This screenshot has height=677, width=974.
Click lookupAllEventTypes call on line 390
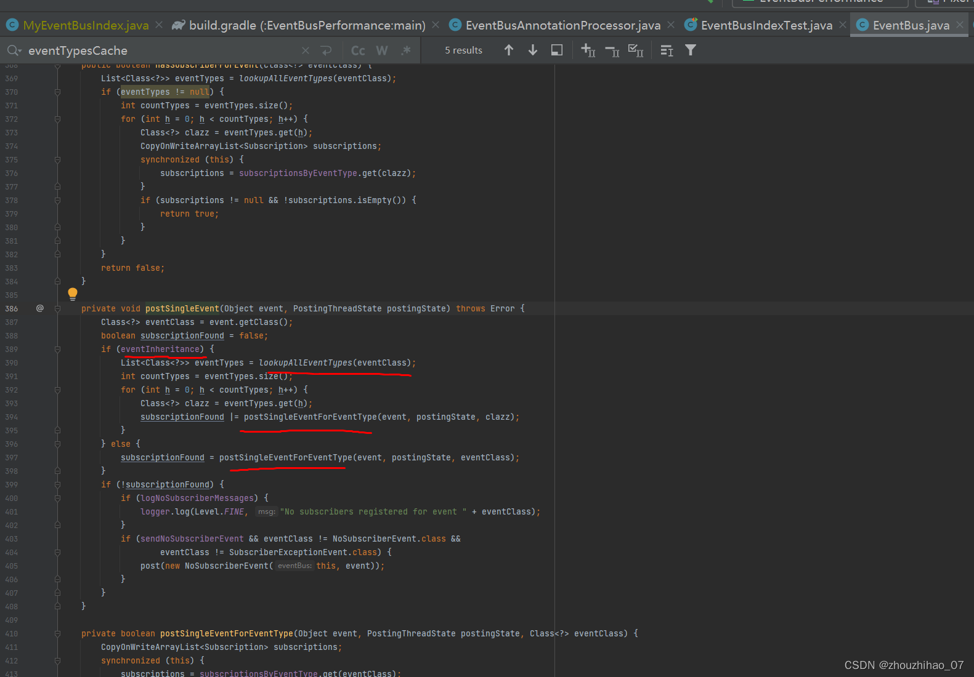click(x=306, y=363)
